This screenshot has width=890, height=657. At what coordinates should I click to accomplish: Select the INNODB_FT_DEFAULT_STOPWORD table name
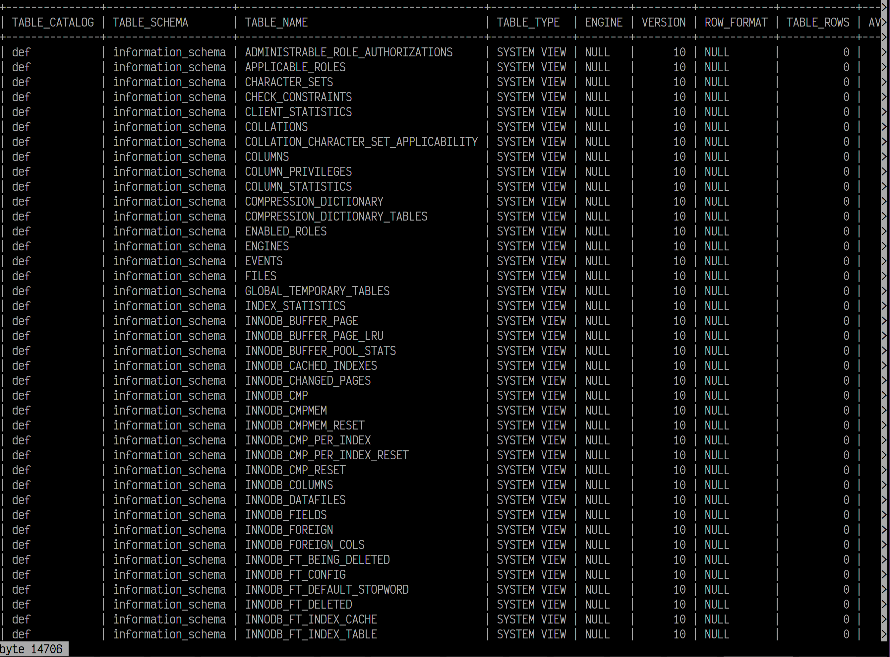(x=327, y=589)
